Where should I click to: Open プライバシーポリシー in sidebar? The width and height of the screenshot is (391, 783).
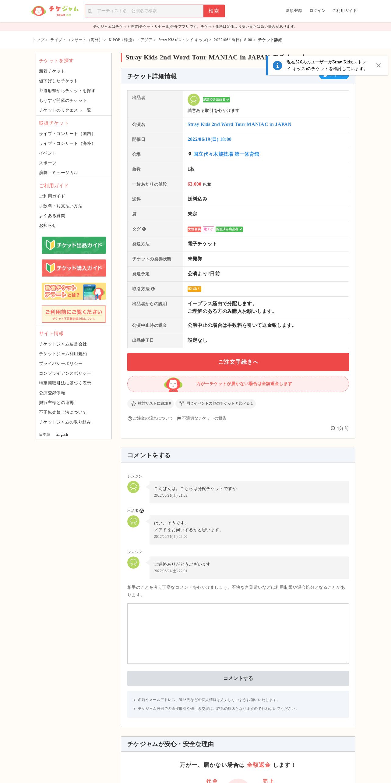61,363
